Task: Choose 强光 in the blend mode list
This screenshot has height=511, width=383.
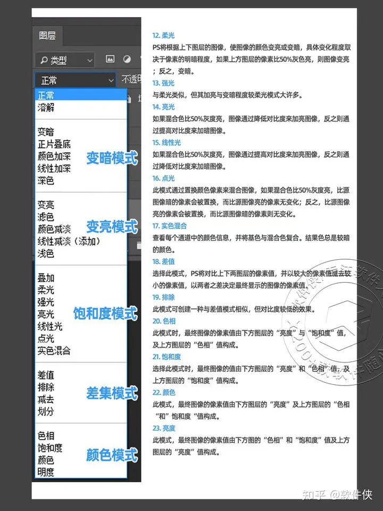Action: coord(46,302)
